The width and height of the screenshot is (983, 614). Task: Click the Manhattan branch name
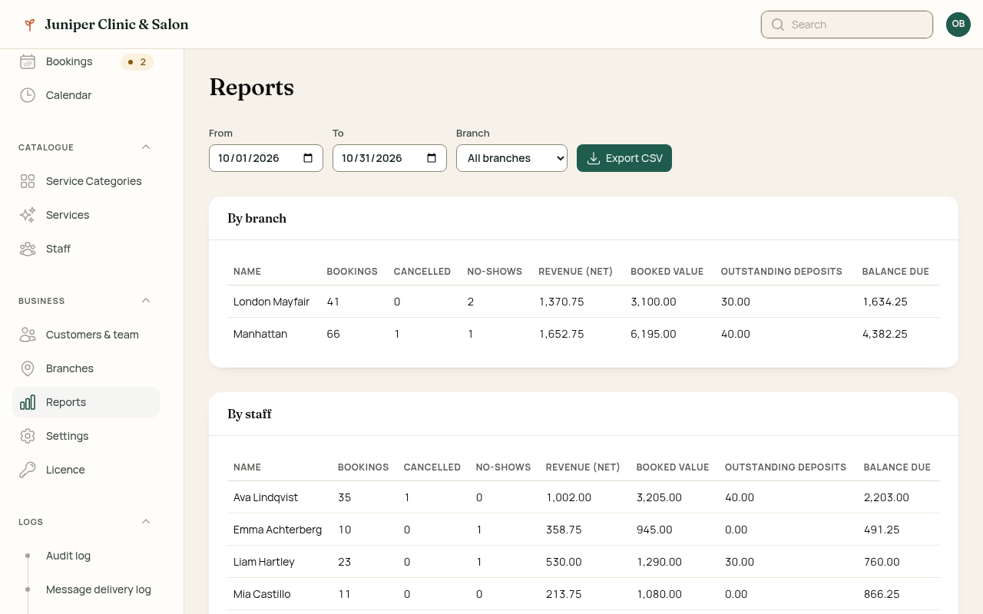[260, 334]
